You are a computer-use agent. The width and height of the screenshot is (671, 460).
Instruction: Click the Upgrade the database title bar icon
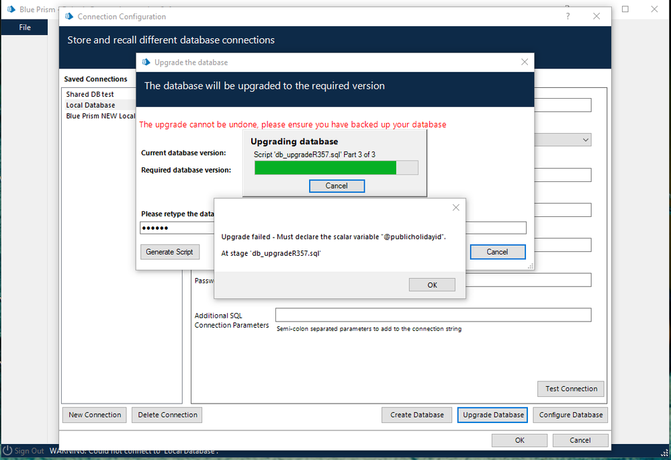(x=146, y=62)
